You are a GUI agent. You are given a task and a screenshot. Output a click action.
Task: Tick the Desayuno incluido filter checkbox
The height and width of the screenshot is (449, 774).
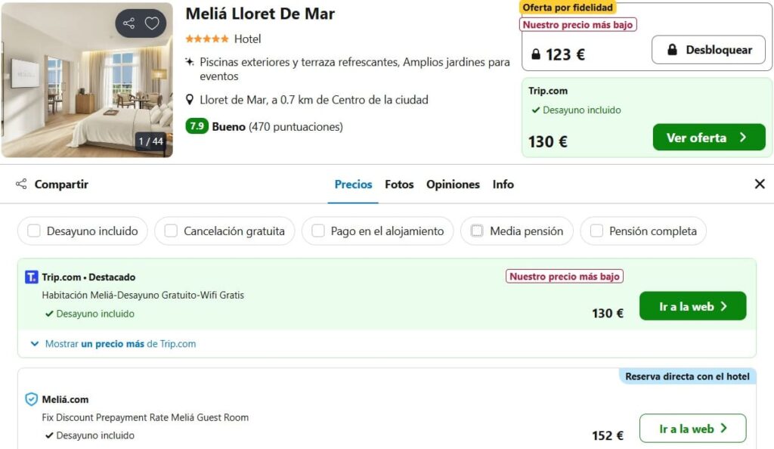click(x=33, y=231)
